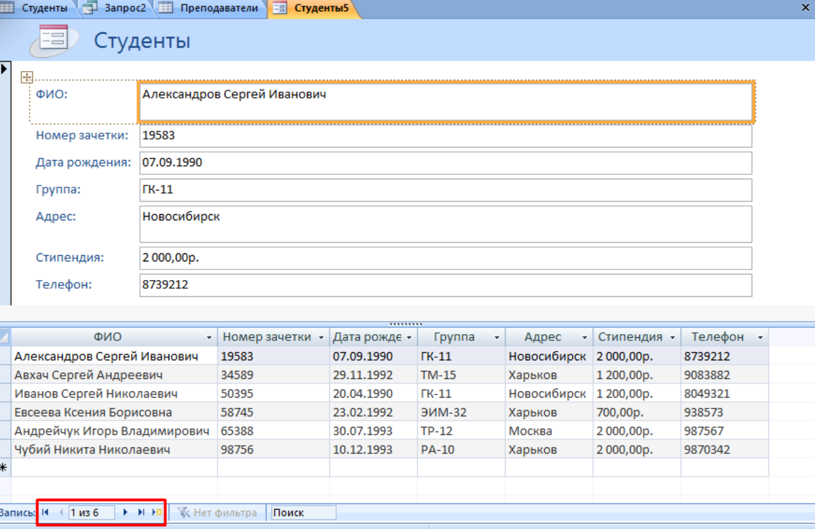The image size is (815, 529).
Task: Switch to the Запрос2 tab
Action: coord(125,8)
